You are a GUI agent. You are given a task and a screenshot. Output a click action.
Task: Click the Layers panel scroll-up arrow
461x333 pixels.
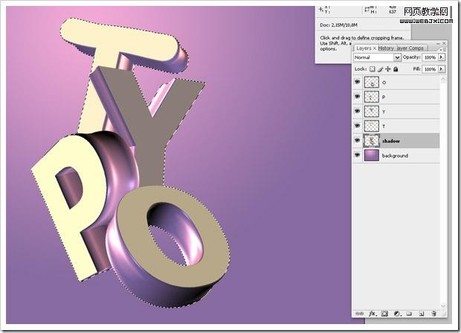coord(443,80)
